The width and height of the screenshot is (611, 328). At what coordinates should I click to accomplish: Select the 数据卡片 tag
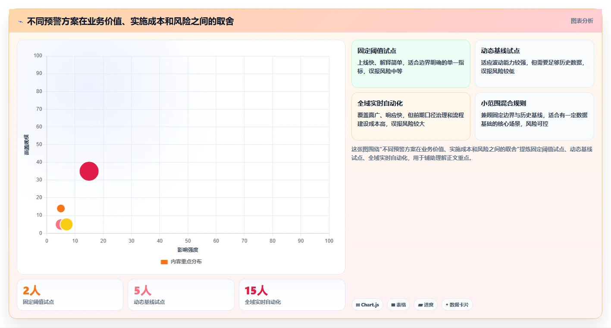click(x=457, y=305)
